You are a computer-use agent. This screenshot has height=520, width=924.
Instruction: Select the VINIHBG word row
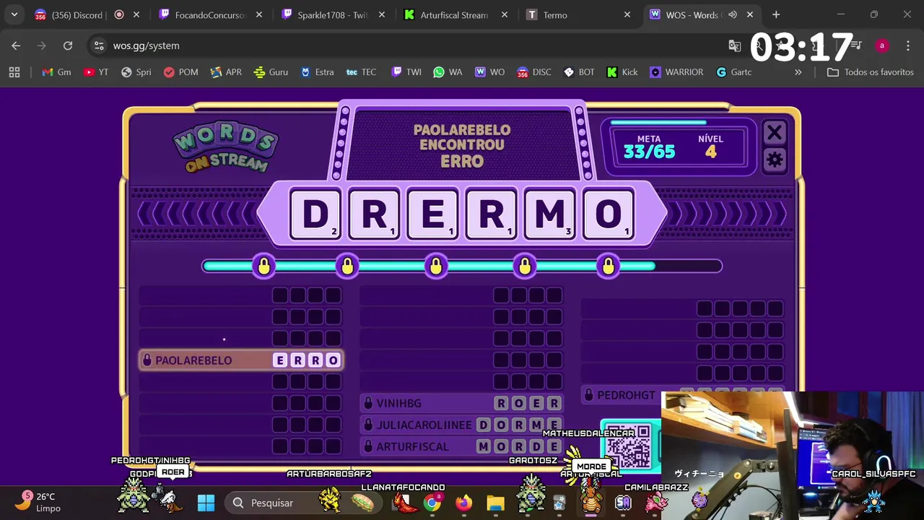[462, 403]
